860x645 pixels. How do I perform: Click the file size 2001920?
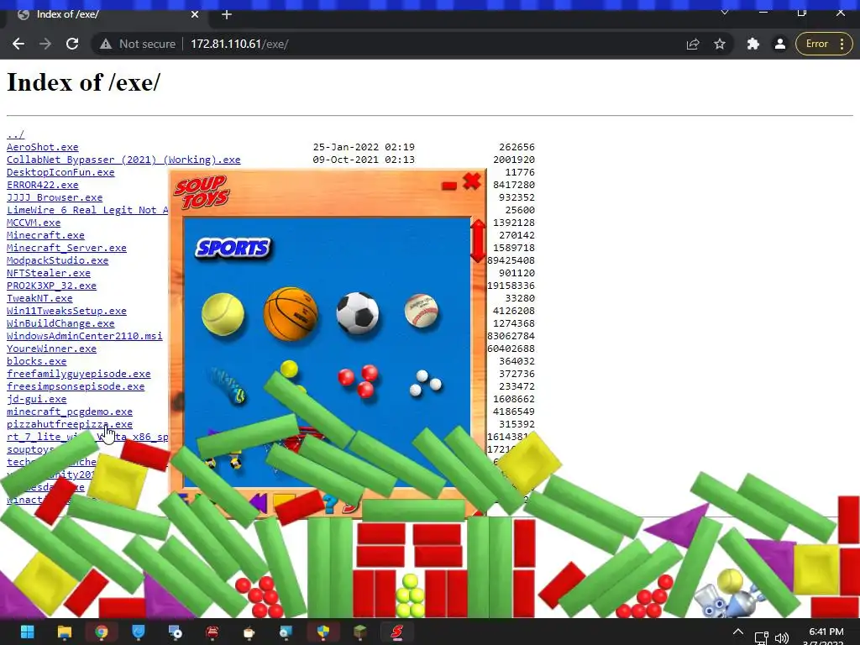pyautogui.click(x=514, y=160)
